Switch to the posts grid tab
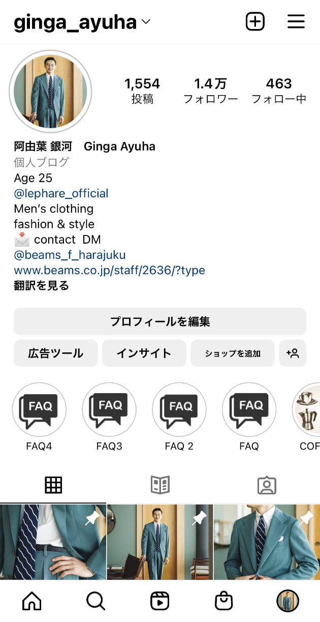320x622 pixels. [x=53, y=485]
